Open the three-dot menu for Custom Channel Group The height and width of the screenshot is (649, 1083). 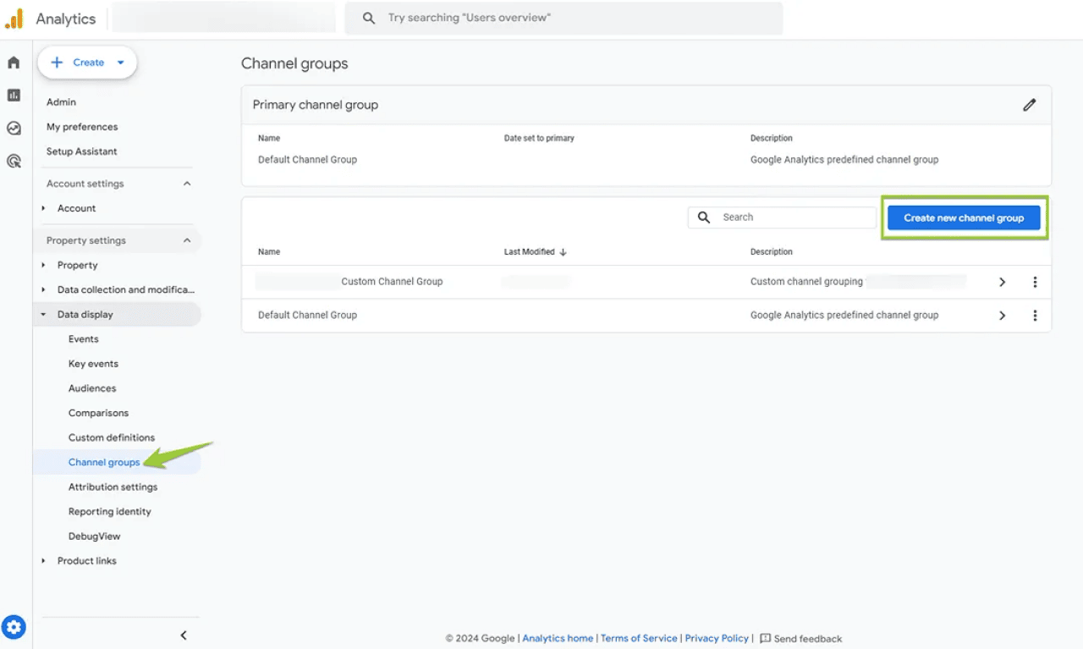(x=1035, y=282)
